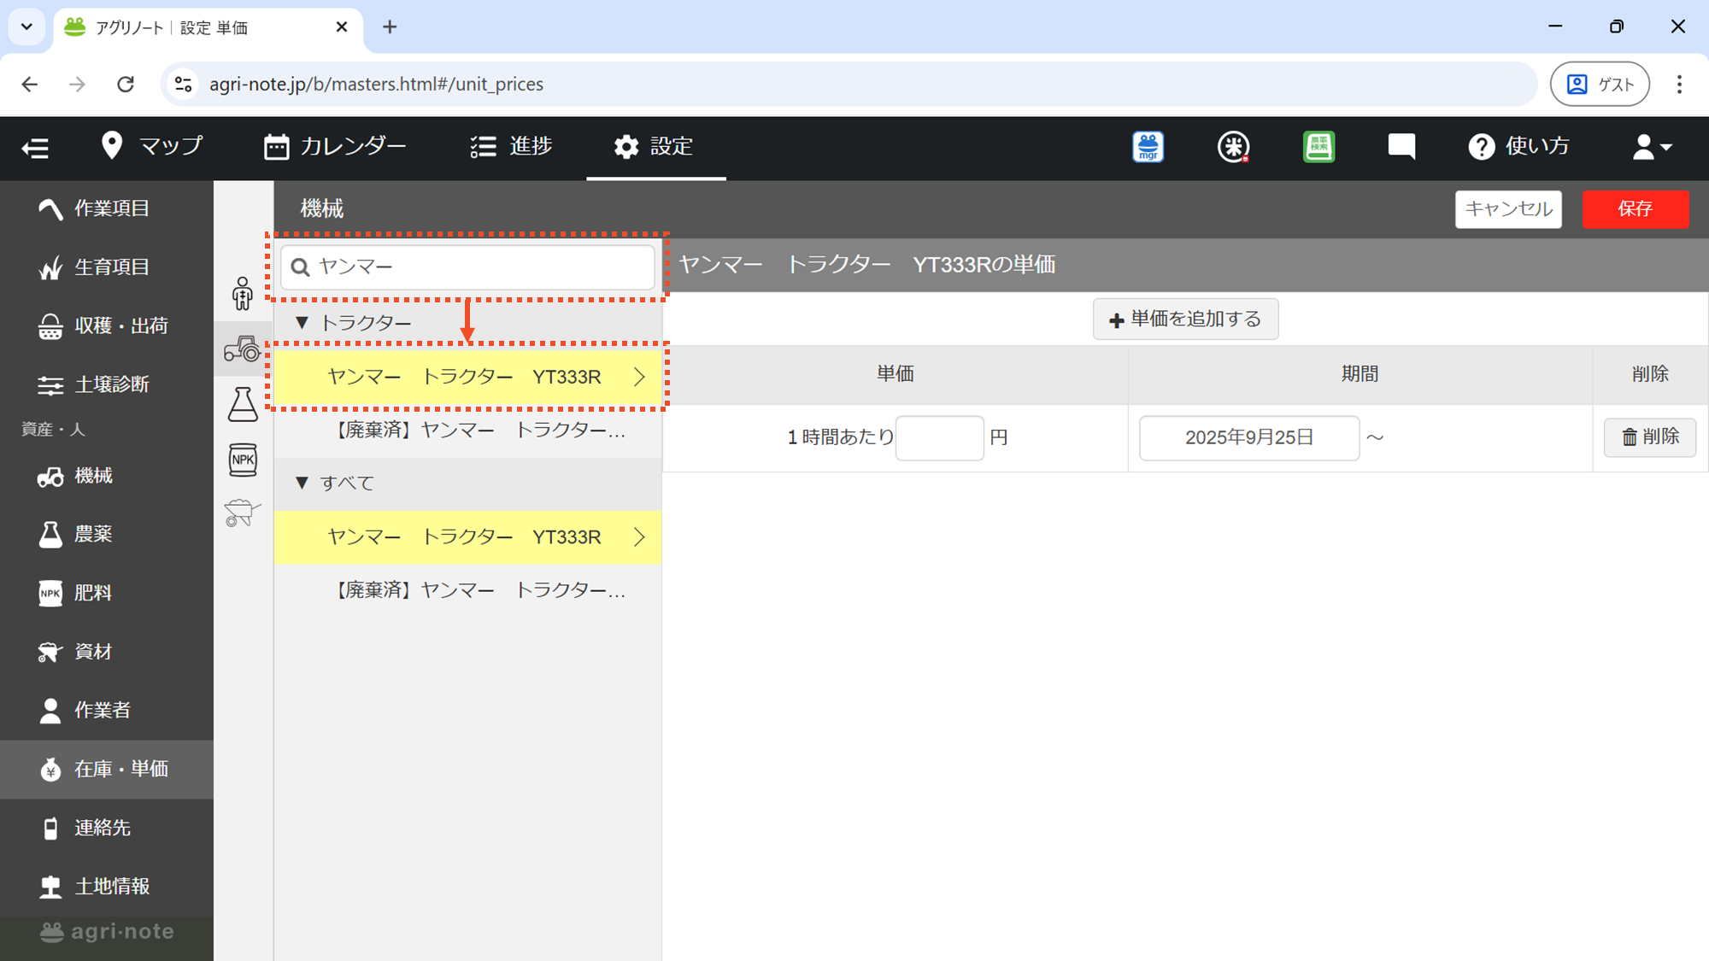Image resolution: width=1709 pixels, height=961 pixels.
Task: Close the アグリノート tab
Action: click(x=342, y=27)
